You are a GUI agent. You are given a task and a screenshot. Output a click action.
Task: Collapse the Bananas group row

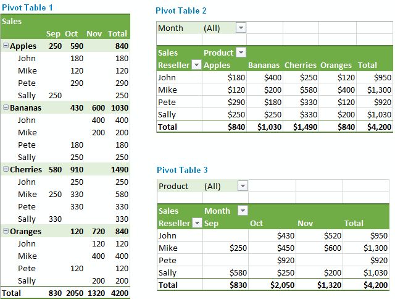click(6, 107)
